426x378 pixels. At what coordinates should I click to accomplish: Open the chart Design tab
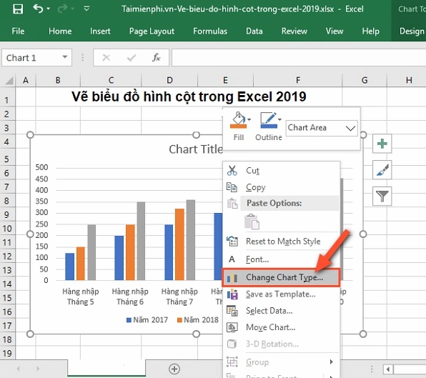[412, 31]
